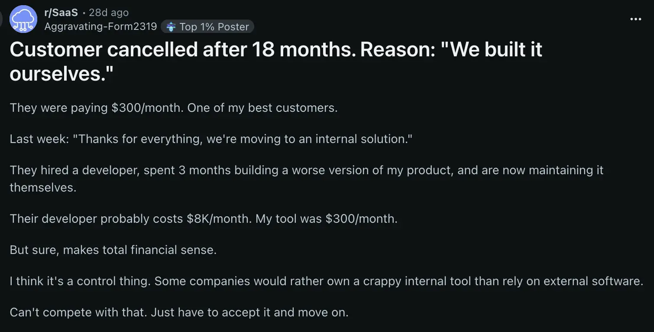Click the quote about internal solution
The image size is (654, 332).
211,139
